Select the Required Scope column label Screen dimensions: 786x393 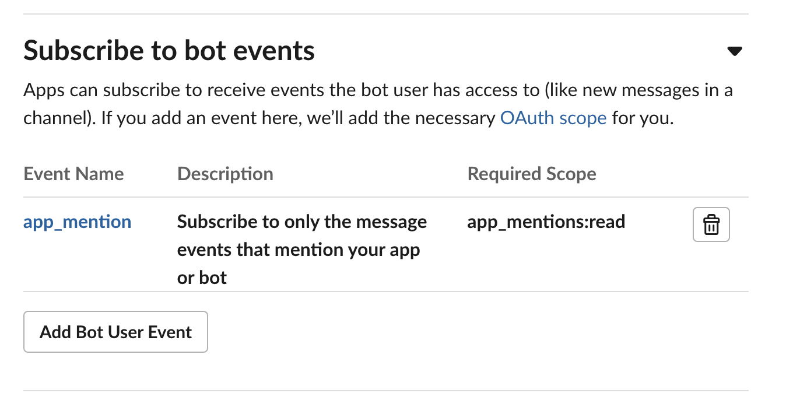pyautogui.click(x=531, y=173)
